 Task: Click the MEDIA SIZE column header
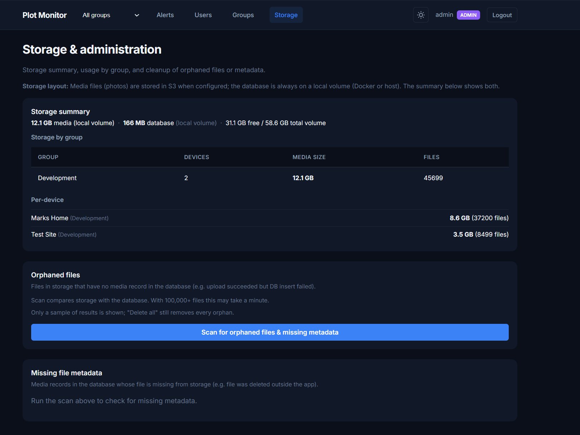(309, 157)
